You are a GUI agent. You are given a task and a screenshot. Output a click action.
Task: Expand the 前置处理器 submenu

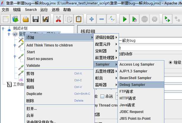point(106,58)
